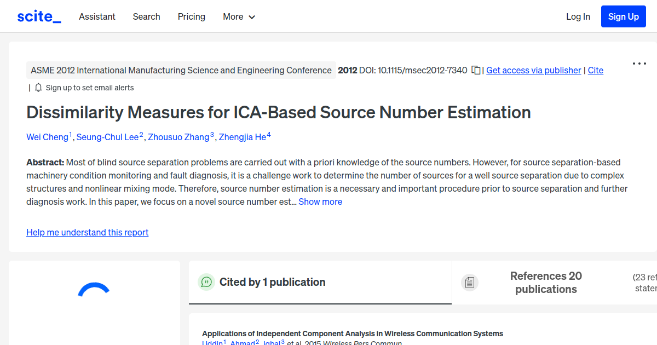The height and width of the screenshot is (345, 657).
Task: Open the Assistant menu item
Action: click(x=97, y=17)
